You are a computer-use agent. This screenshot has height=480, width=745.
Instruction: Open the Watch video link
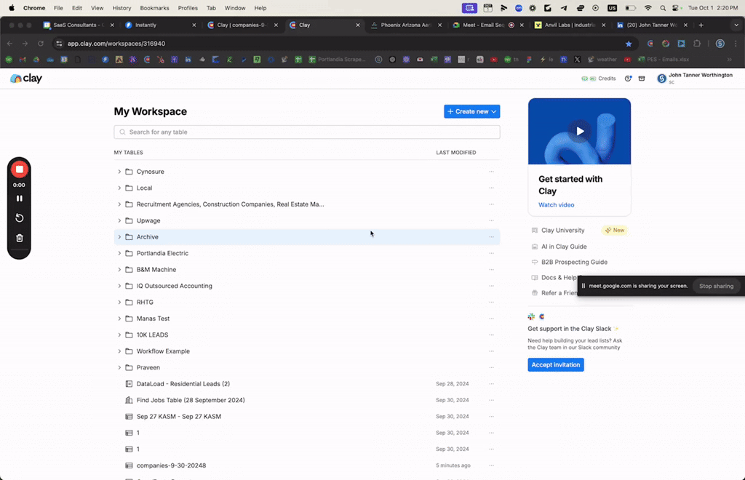[x=556, y=205]
